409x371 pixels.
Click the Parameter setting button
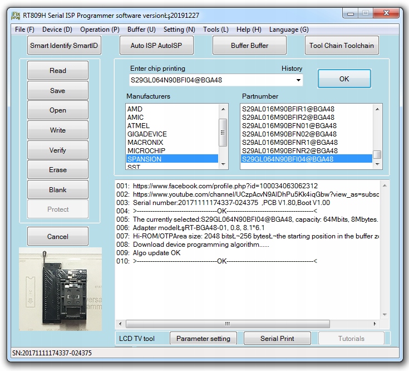coord(203,339)
